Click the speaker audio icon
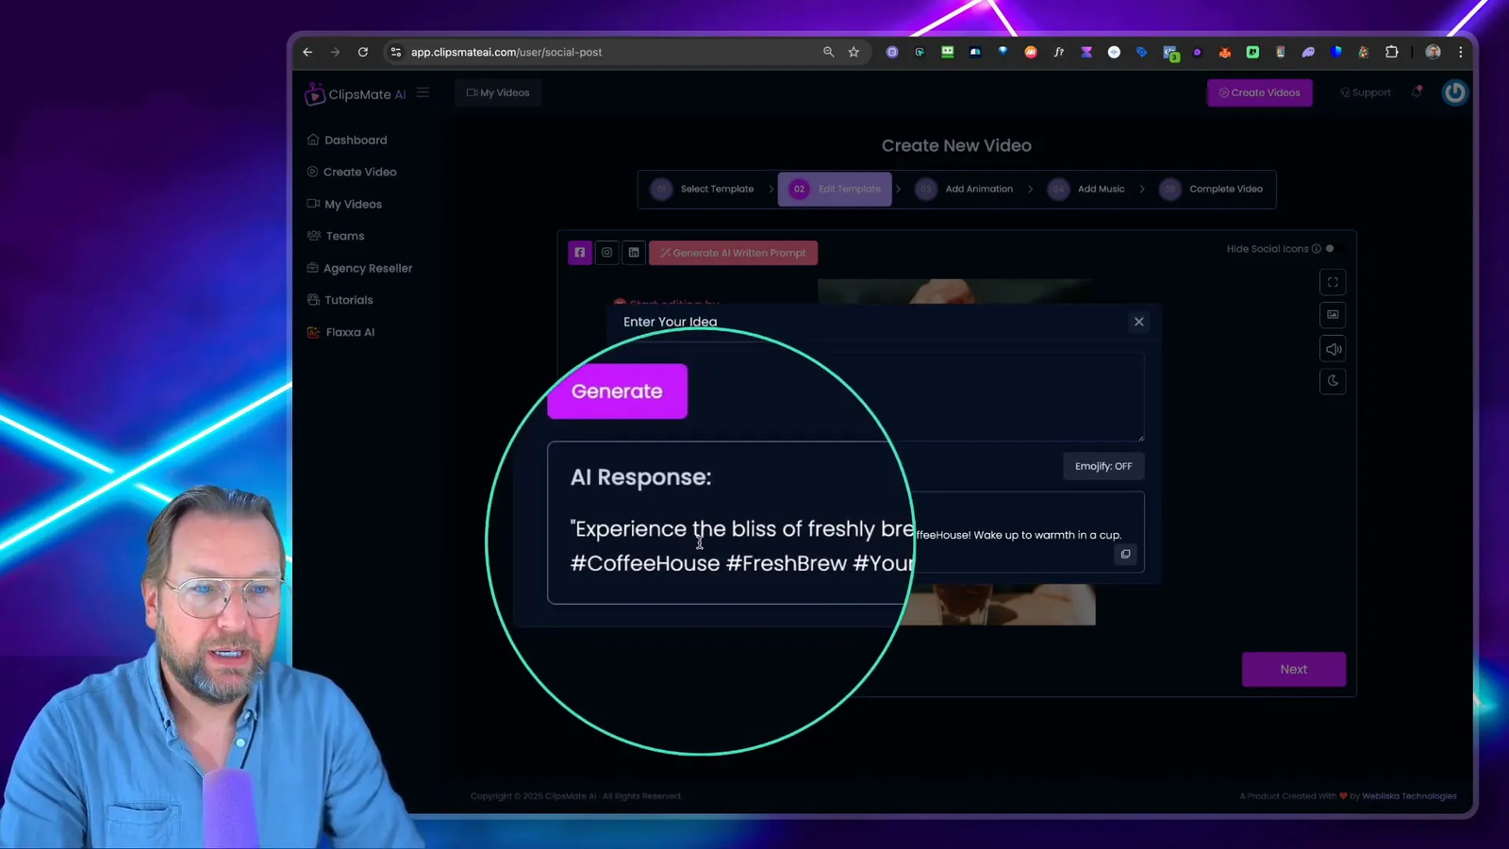Image resolution: width=1509 pixels, height=849 pixels. [1333, 349]
